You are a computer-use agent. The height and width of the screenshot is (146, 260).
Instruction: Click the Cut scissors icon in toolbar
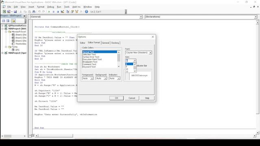[x=21, y=12]
